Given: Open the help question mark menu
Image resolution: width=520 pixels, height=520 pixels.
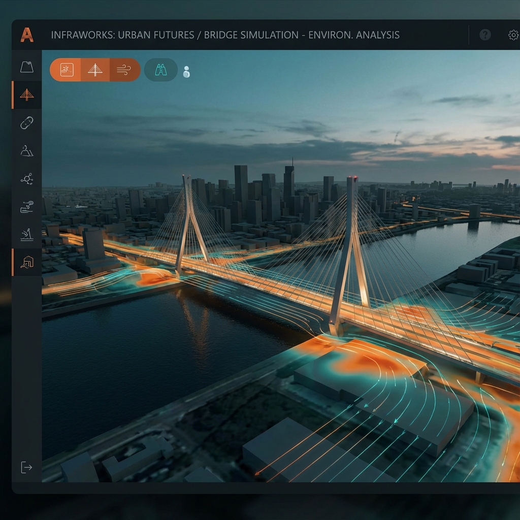Looking at the screenshot, I should pyautogui.click(x=485, y=35).
